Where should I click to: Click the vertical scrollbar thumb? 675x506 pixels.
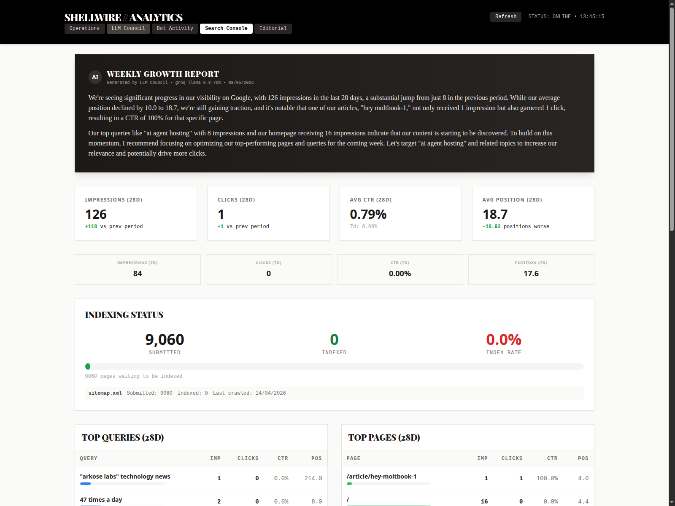point(672,119)
